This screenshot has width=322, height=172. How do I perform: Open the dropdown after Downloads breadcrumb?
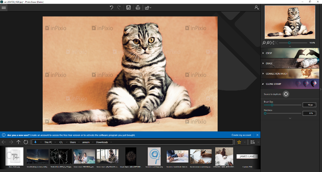[x=111, y=142]
